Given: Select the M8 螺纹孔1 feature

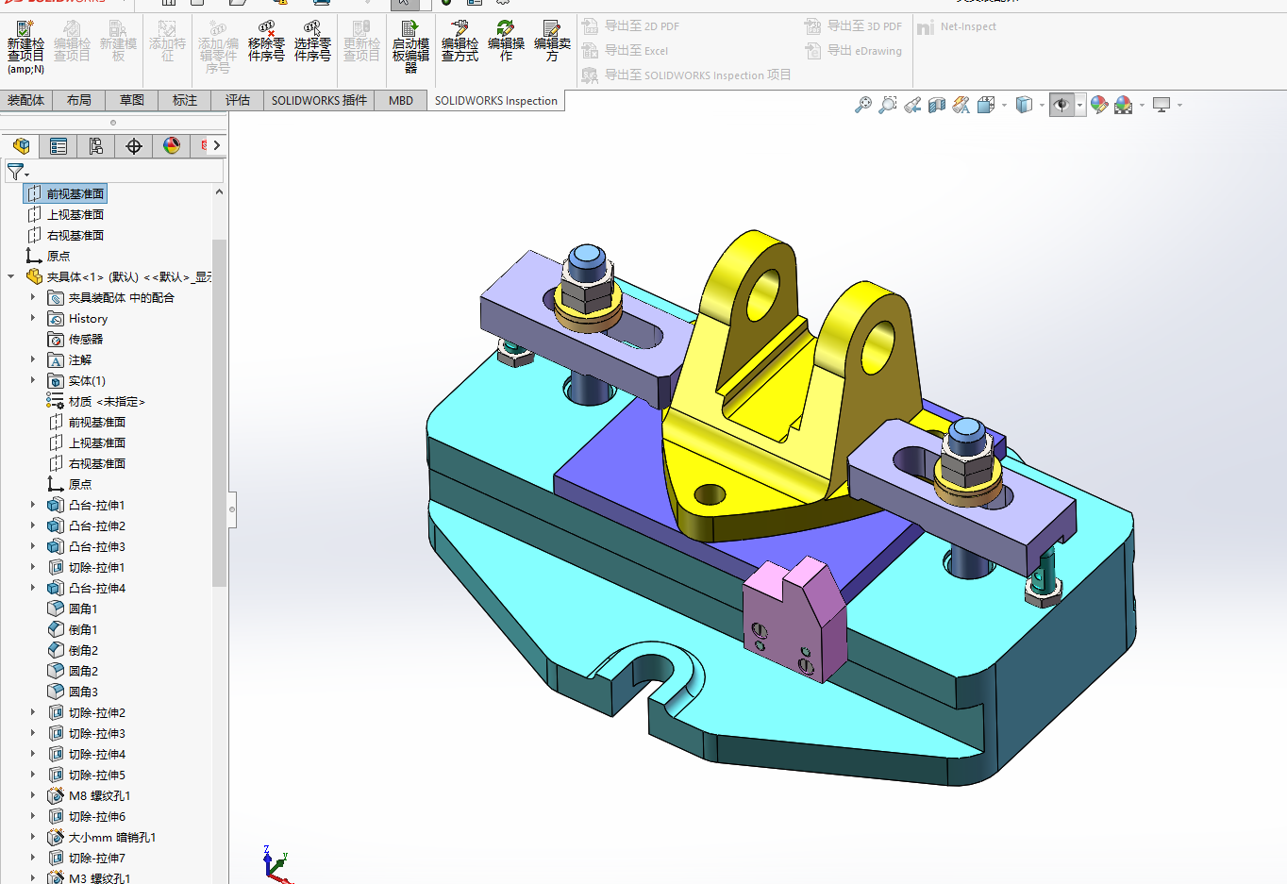Looking at the screenshot, I should point(99,795).
